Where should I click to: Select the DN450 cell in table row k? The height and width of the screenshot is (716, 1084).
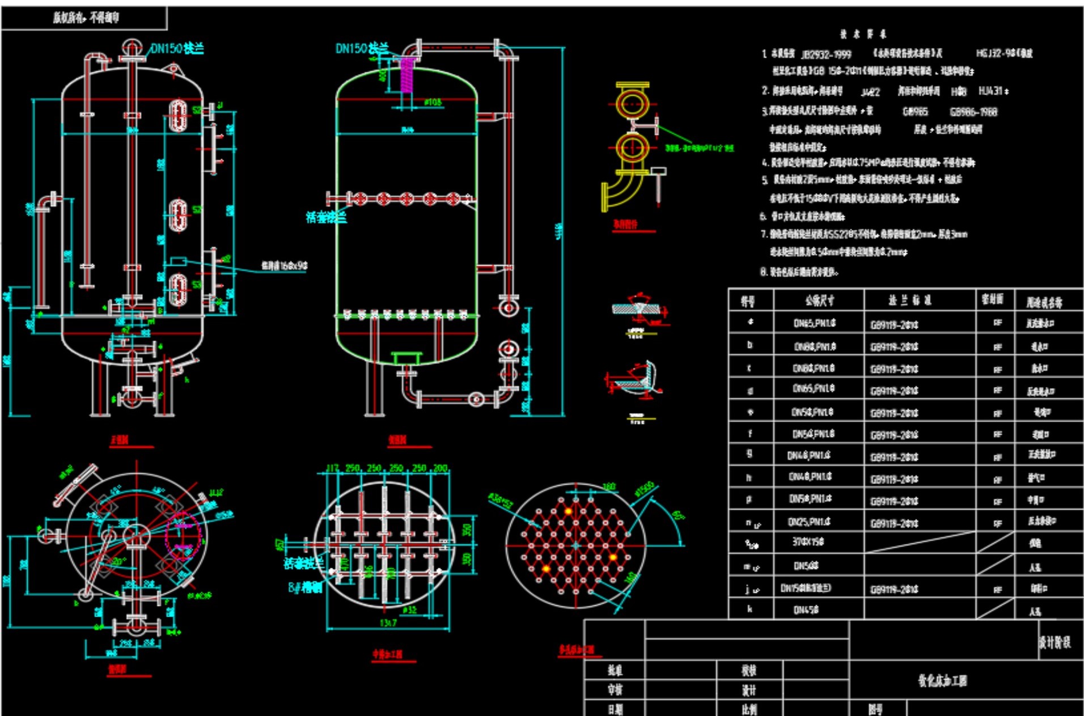click(x=806, y=610)
